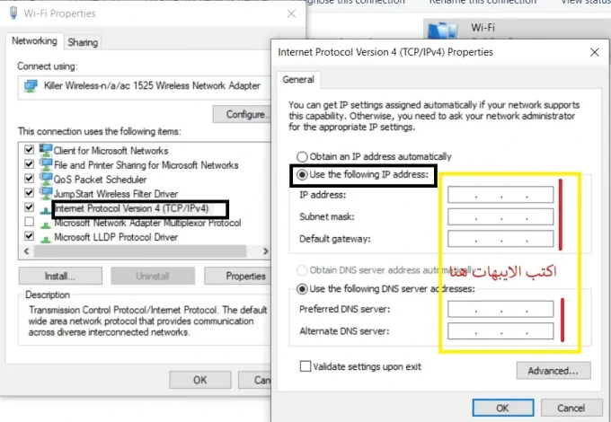The height and width of the screenshot is (422, 611).
Task: Click the QoS Packet Scheduler item icon
Action: [45, 178]
